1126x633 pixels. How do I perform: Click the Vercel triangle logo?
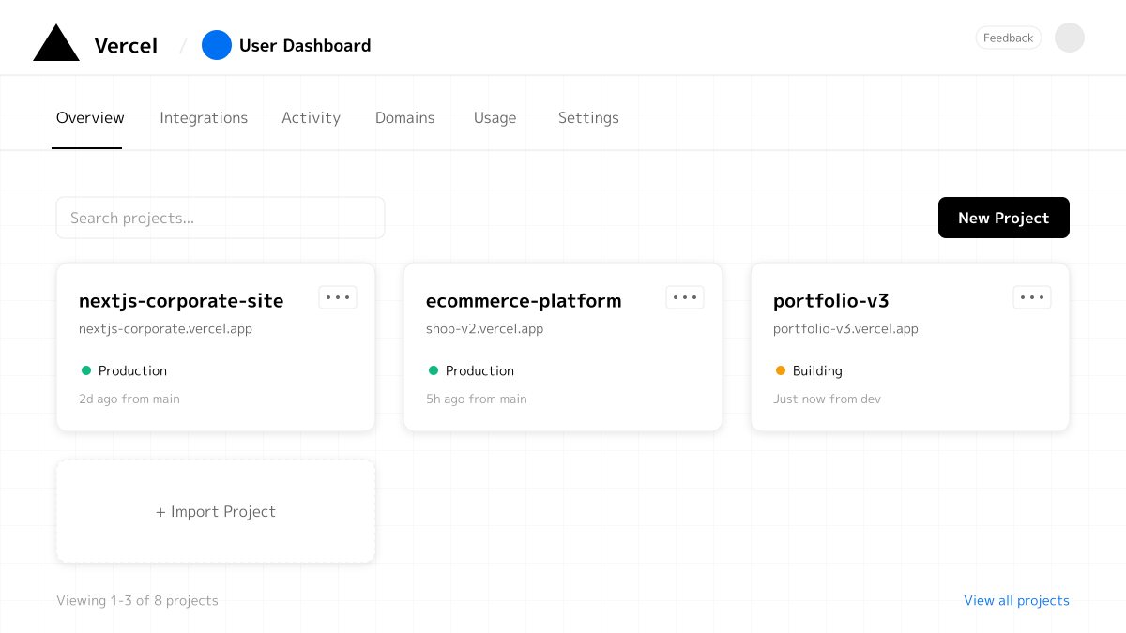coord(56,43)
